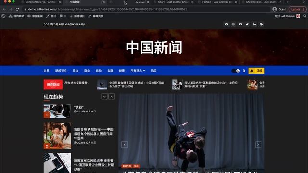
Task: Open ticker headline about 探访英国绝密 emergency center
Action: [x=211, y=85]
